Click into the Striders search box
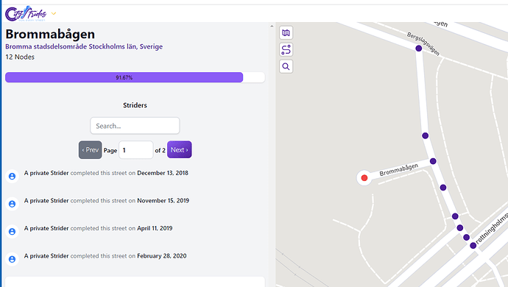 pos(135,126)
